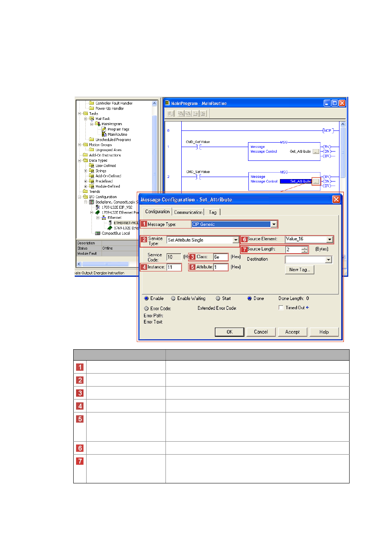Click the Controller Fault Handler folder icon
Viewport: 386px width, 547px height.
[x=91, y=103]
